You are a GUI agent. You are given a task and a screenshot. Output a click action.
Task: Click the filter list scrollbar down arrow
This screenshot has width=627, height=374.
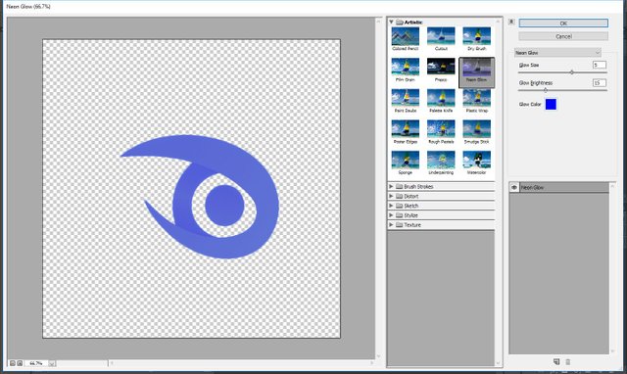click(x=499, y=363)
